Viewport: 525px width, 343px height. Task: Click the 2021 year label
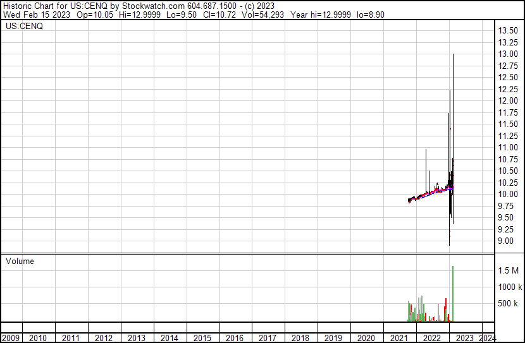[x=399, y=337]
